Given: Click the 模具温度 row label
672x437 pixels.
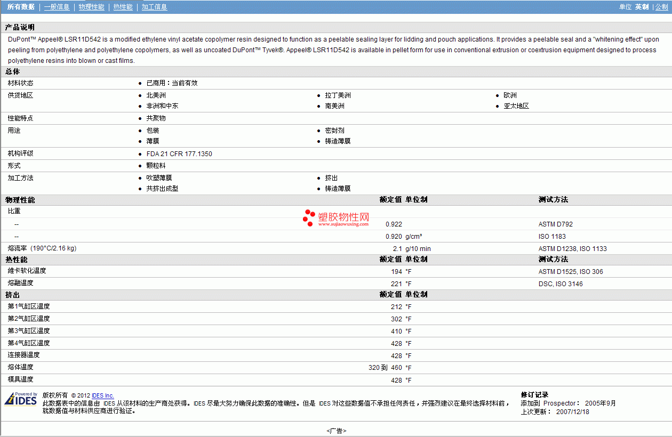Looking at the screenshot, I should tap(20, 379).
